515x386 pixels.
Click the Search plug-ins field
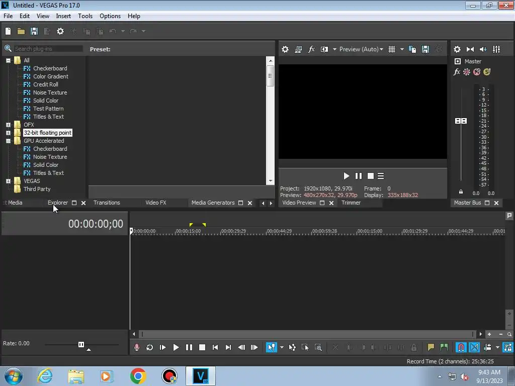tap(48, 49)
